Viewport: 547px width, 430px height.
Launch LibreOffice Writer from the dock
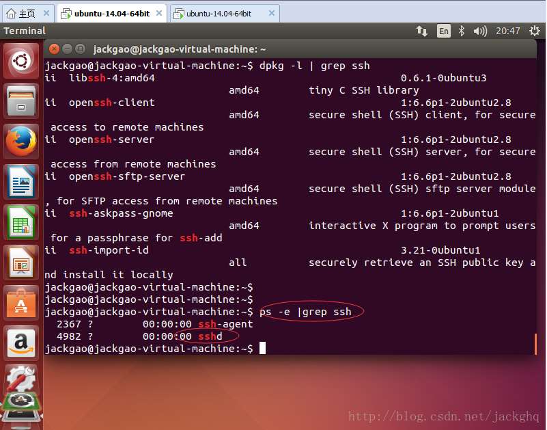(x=21, y=182)
